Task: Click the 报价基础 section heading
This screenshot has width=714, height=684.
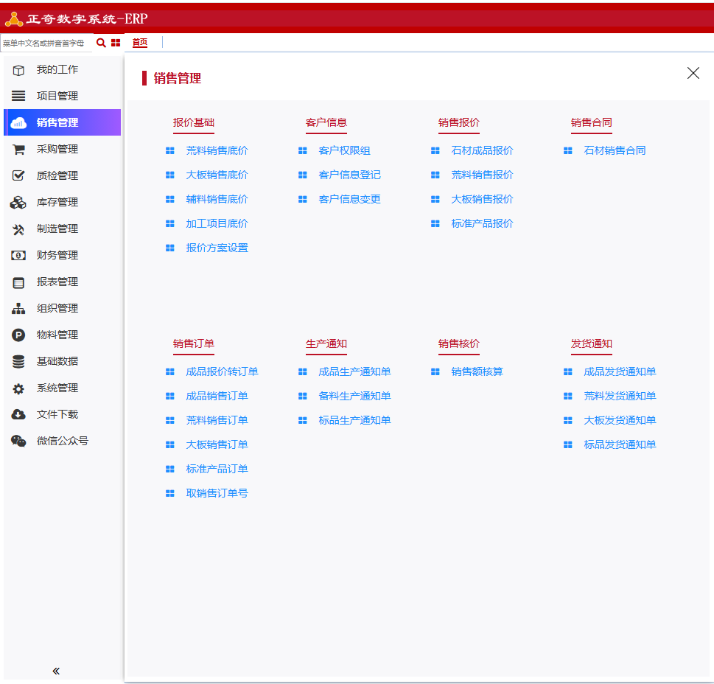Action: tap(194, 123)
